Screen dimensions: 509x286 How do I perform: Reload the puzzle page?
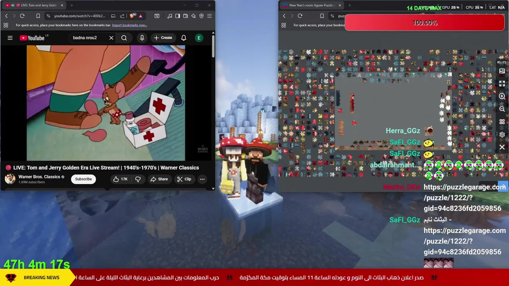[x=300, y=16]
